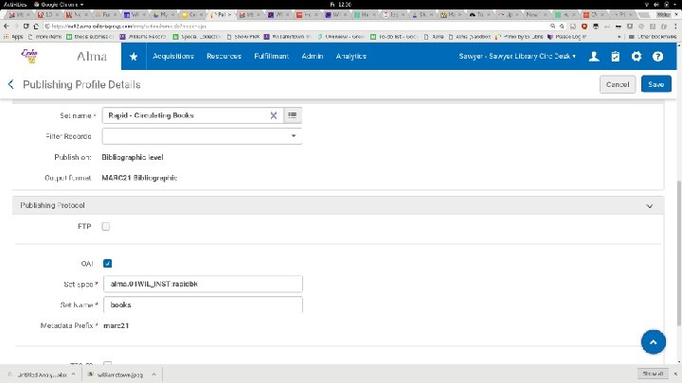Click the red extension icon in the browser toolbar
The width and height of the screenshot is (682, 383).
pyautogui.click(x=584, y=26)
